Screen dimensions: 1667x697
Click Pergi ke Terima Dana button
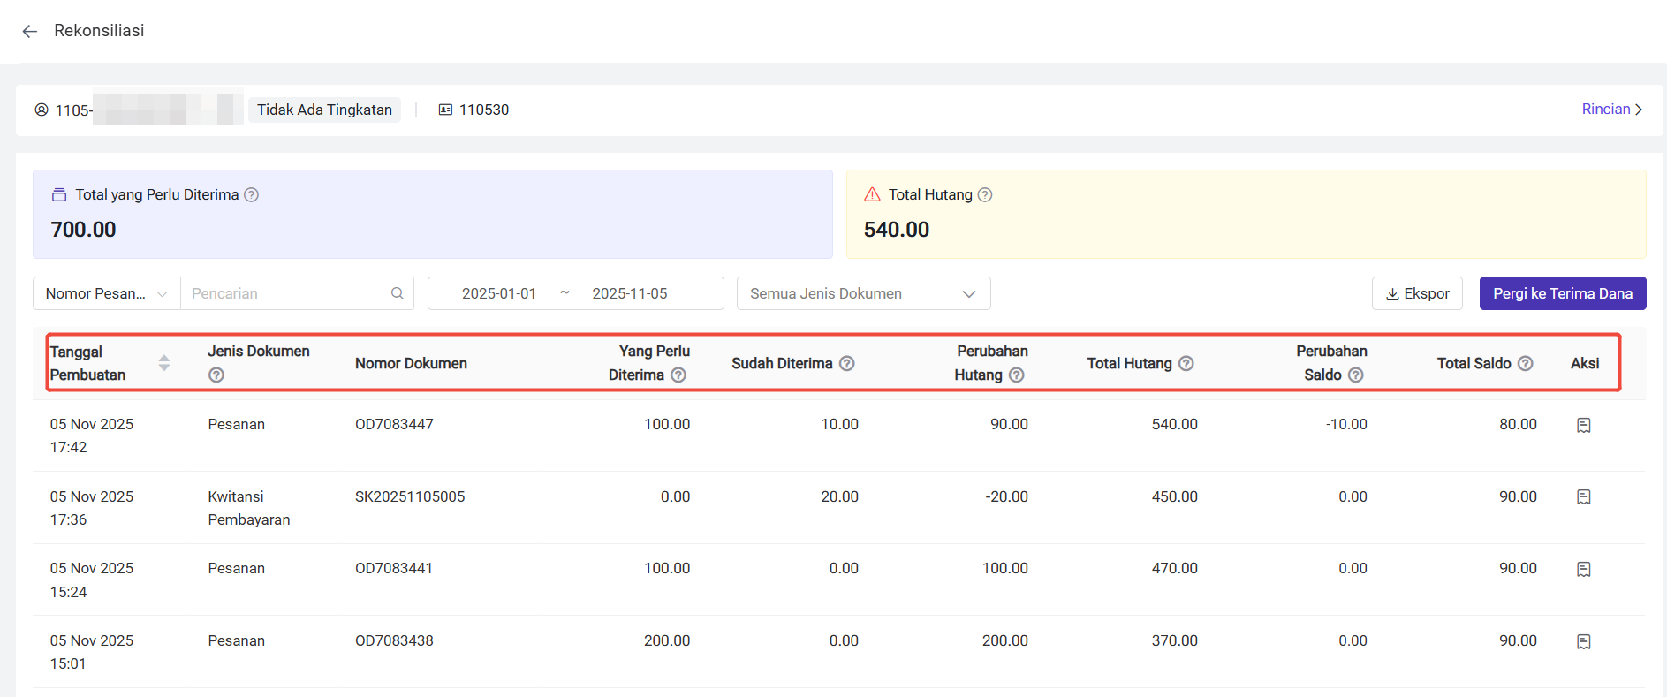pyautogui.click(x=1562, y=293)
